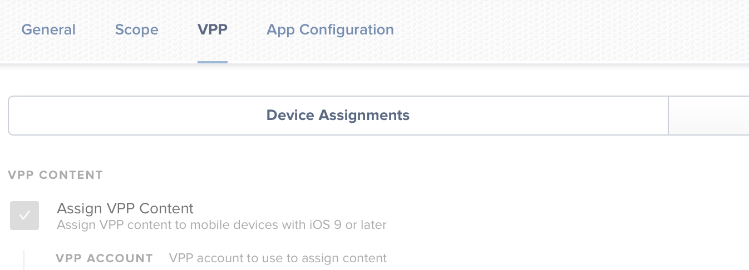Click the VPP account to use description
The image size is (749, 270).
[x=278, y=258]
